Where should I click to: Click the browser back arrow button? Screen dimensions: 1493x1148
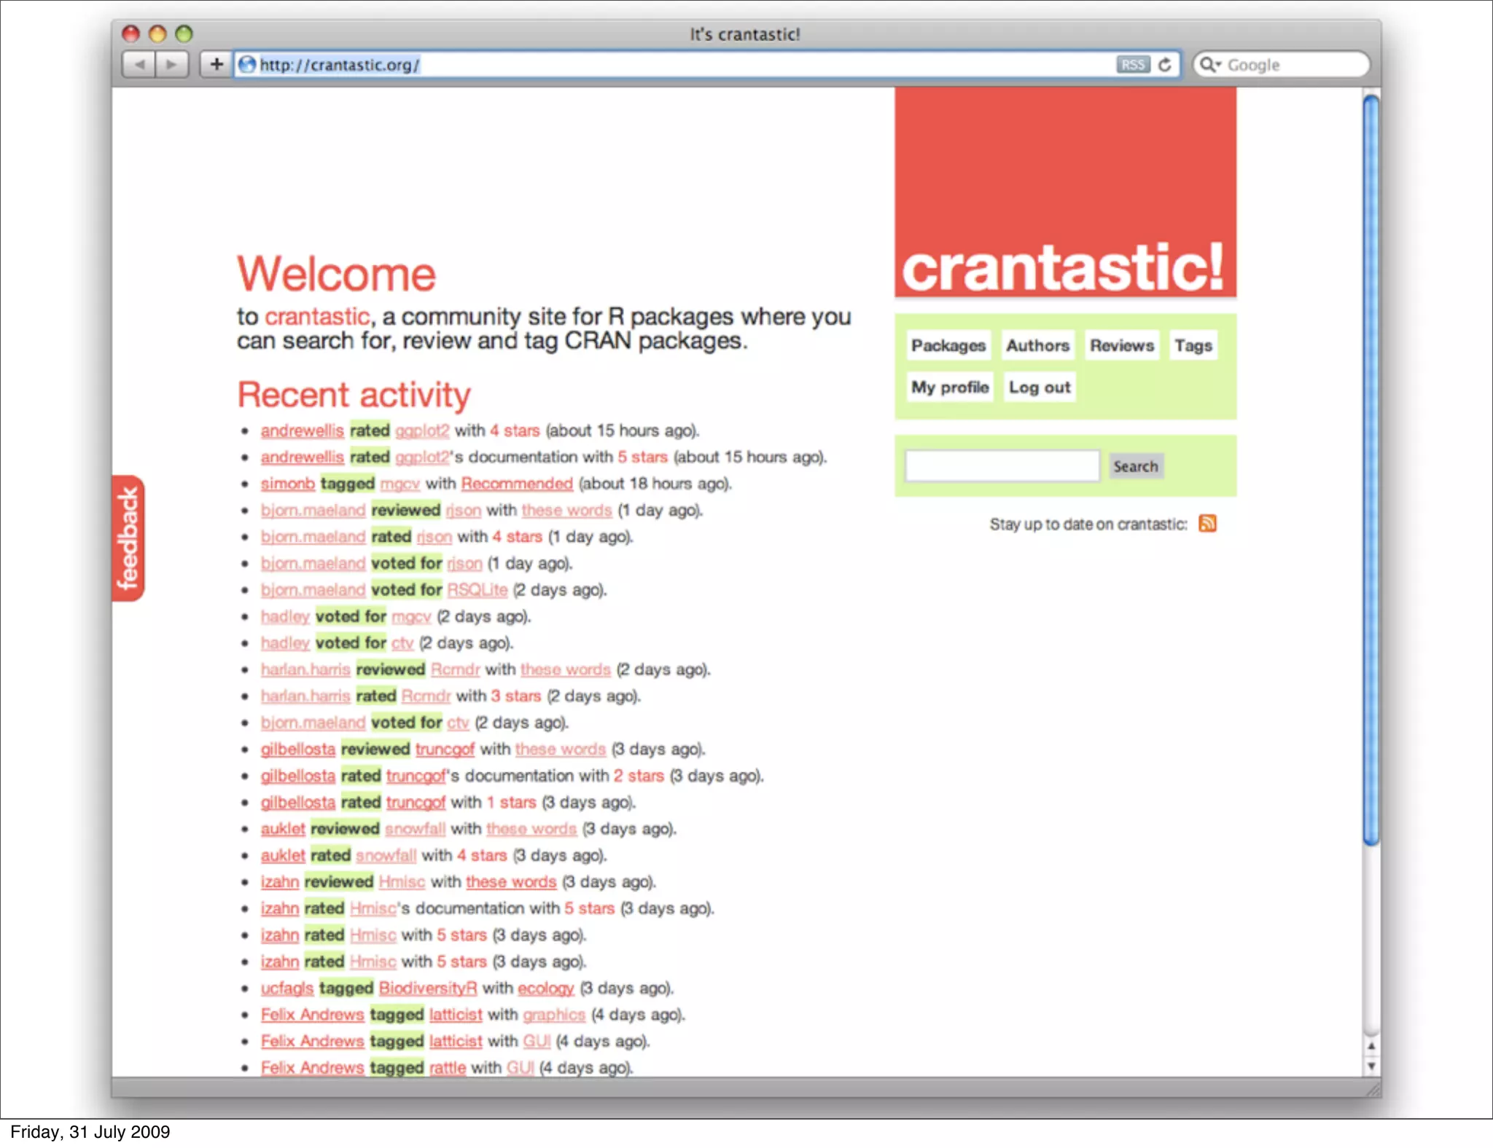pyautogui.click(x=139, y=65)
